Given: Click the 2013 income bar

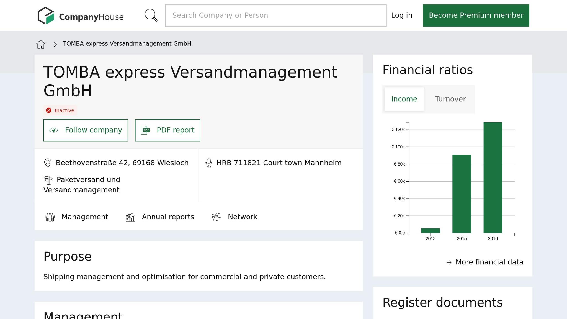Looking at the screenshot, I should click(431, 231).
